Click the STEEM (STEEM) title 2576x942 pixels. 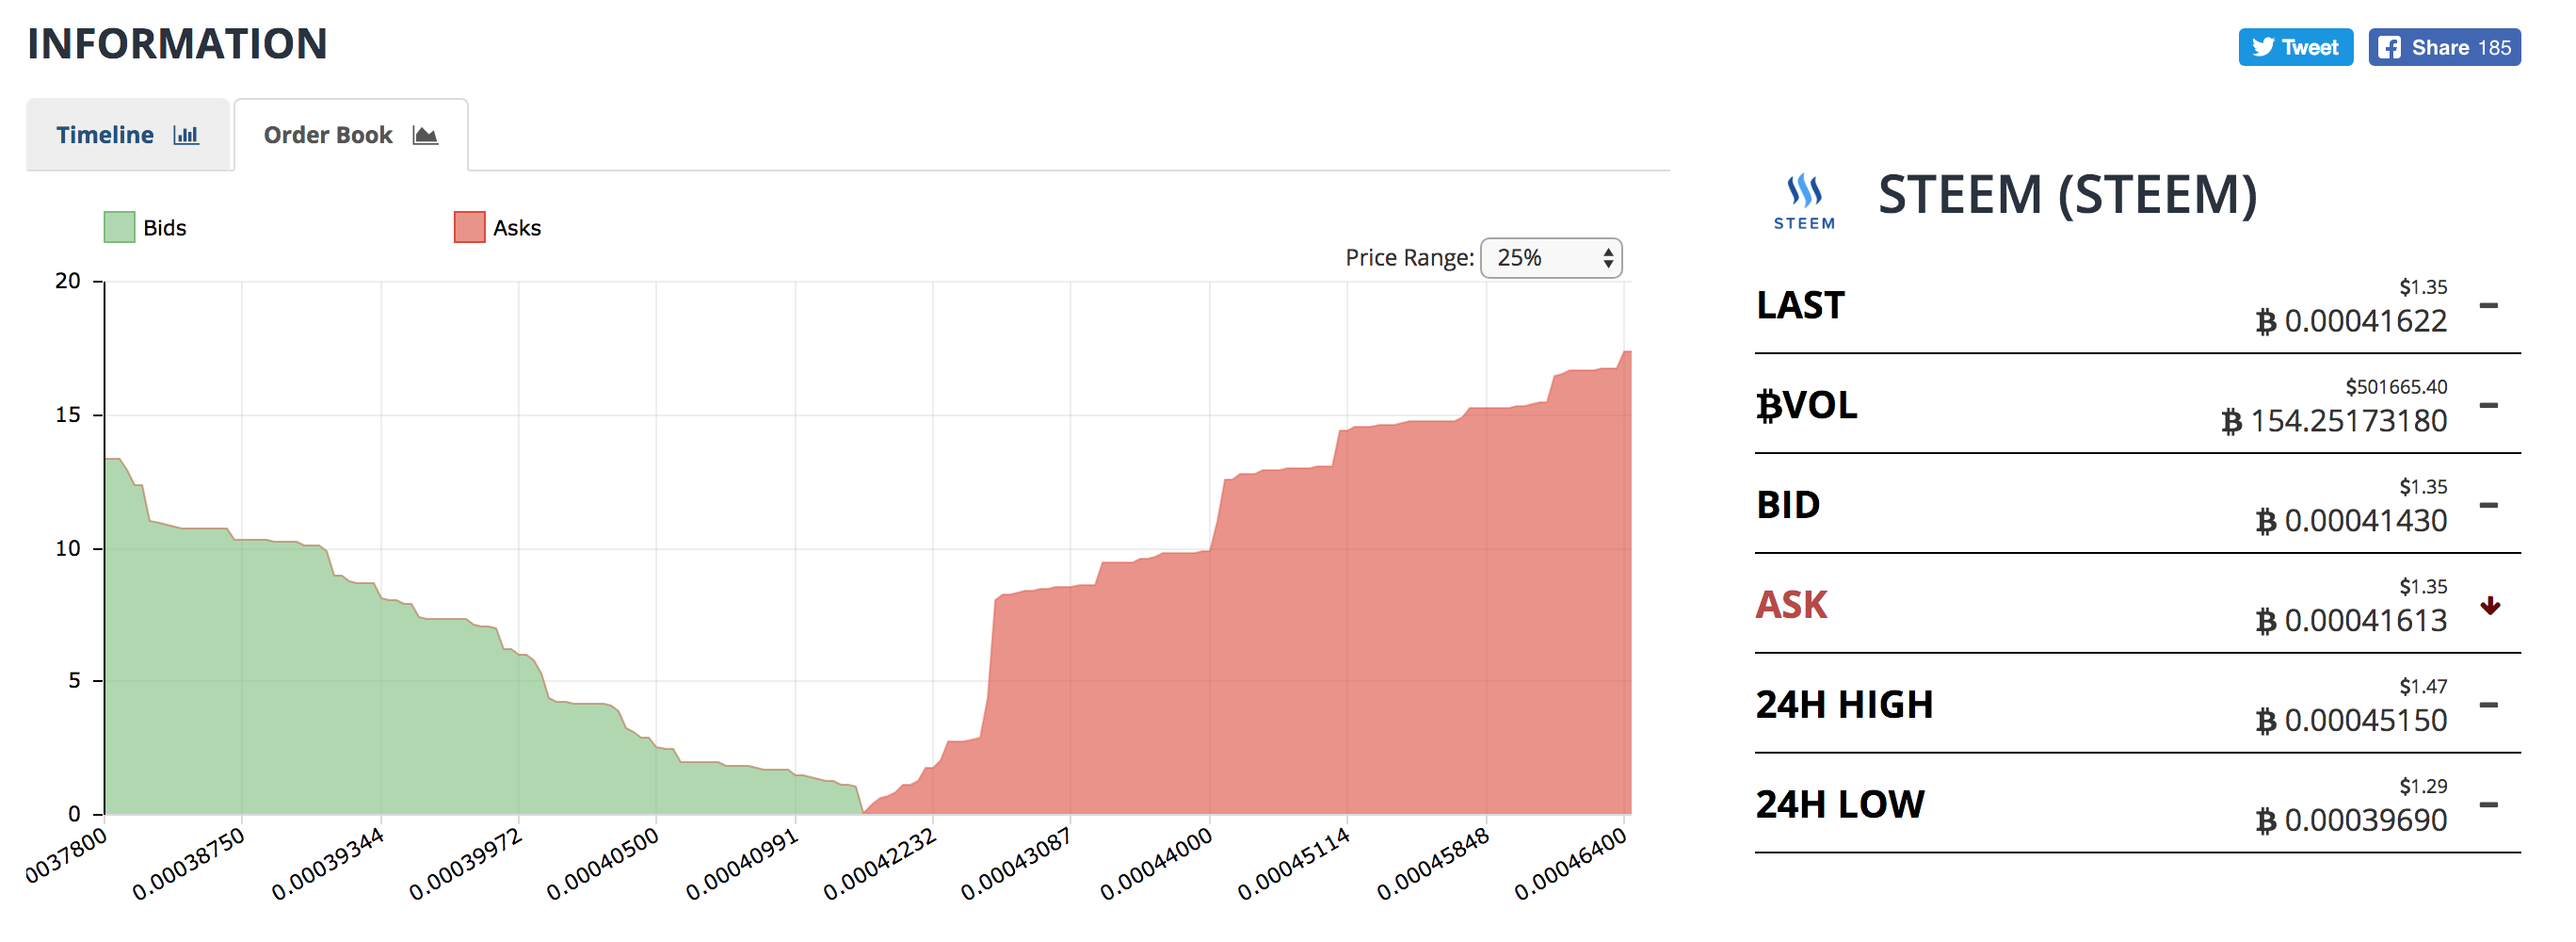click(x=2068, y=195)
